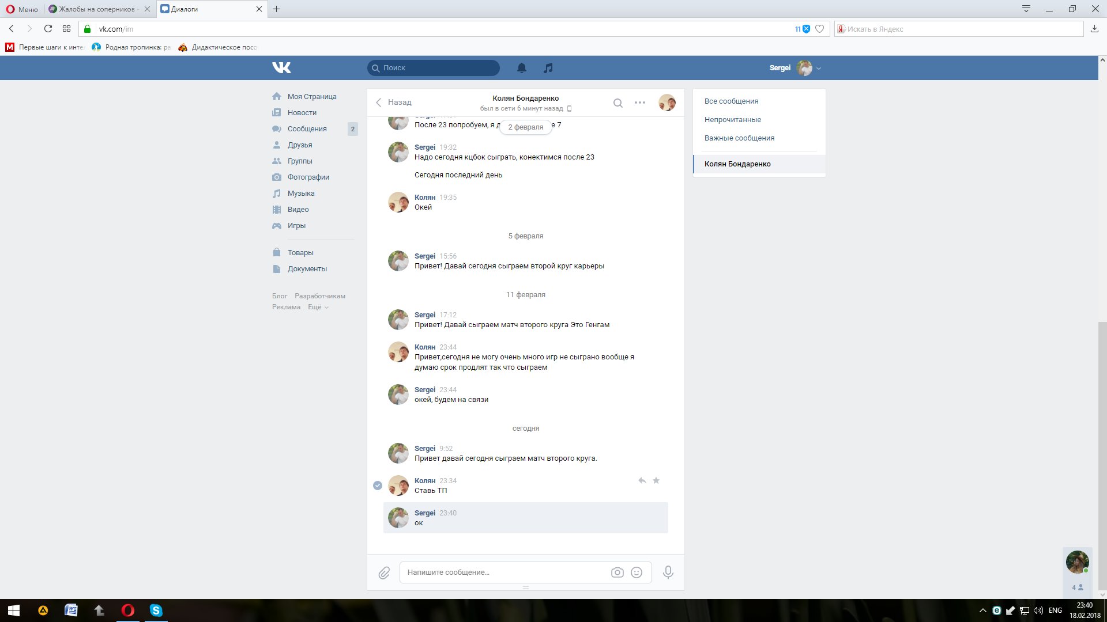Open Разработчикам footer link
Image resolution: width=1107 pixels, height=622 pixels.
(x=320, y=296)
